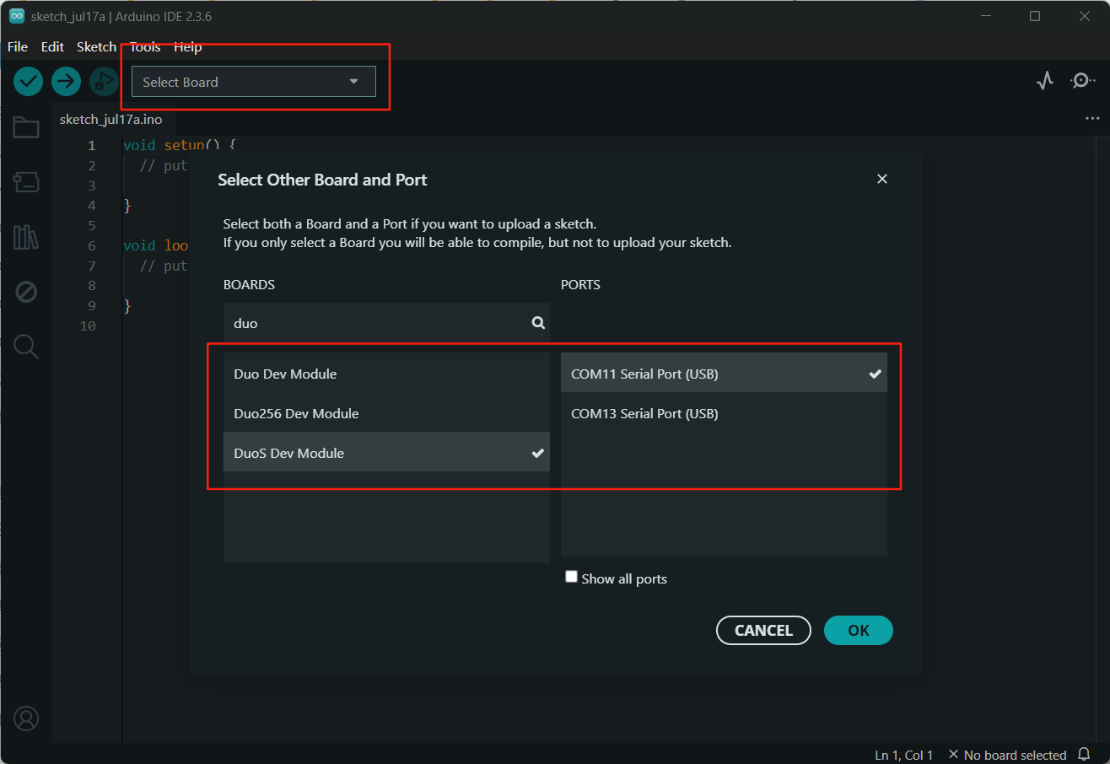Click the CANCEL button
1110x764 pixels.
tap(763, 630)
